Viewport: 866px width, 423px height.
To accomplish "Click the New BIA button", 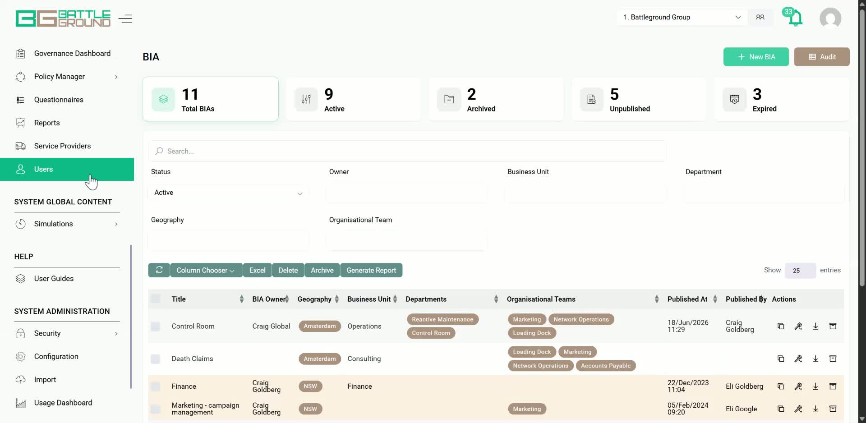I will (x=756, y=57).
